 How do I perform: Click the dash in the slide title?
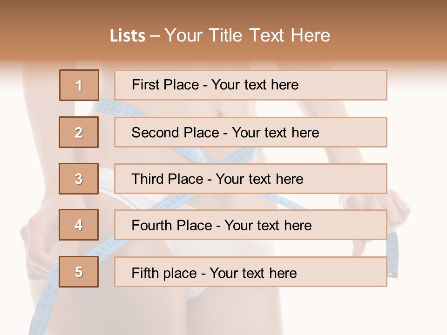pos(155,36)
